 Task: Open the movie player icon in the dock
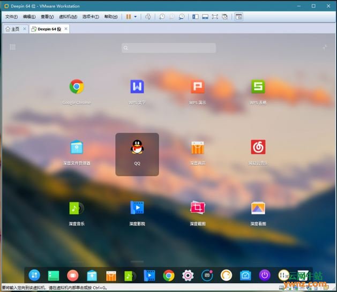click(x=149, y=275)
